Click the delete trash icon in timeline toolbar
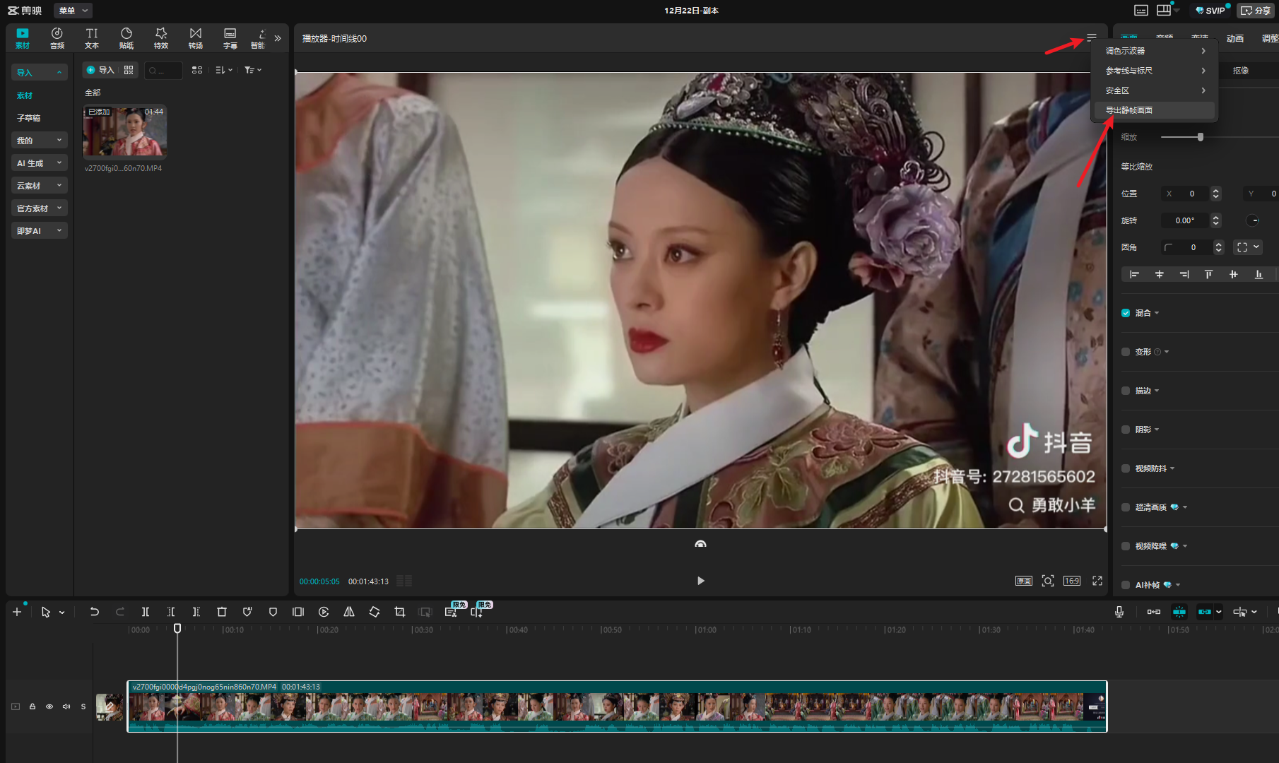Viewport: 1279px width, 763px height. (222, 612)
